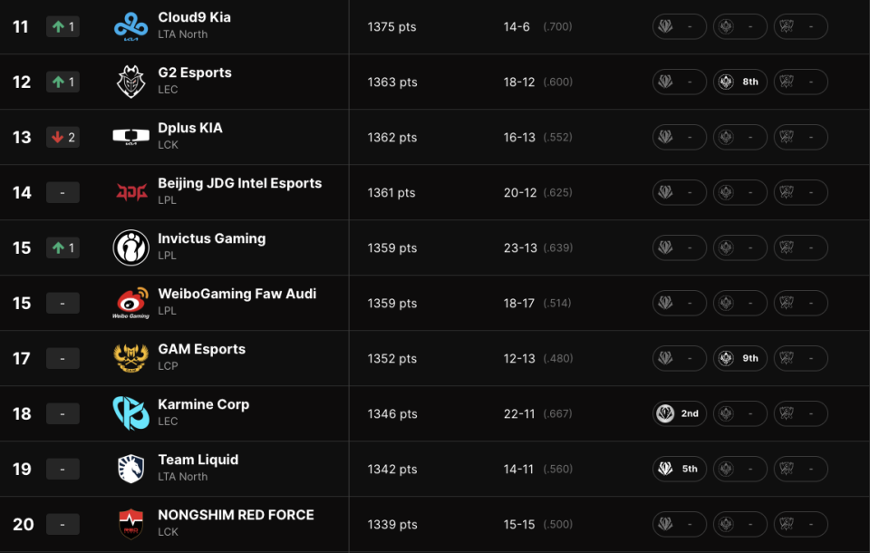Click the Cloud9 Kia up 1 rank indicator
This screenshot has width=870, height=553.
[x=63, y=26]
